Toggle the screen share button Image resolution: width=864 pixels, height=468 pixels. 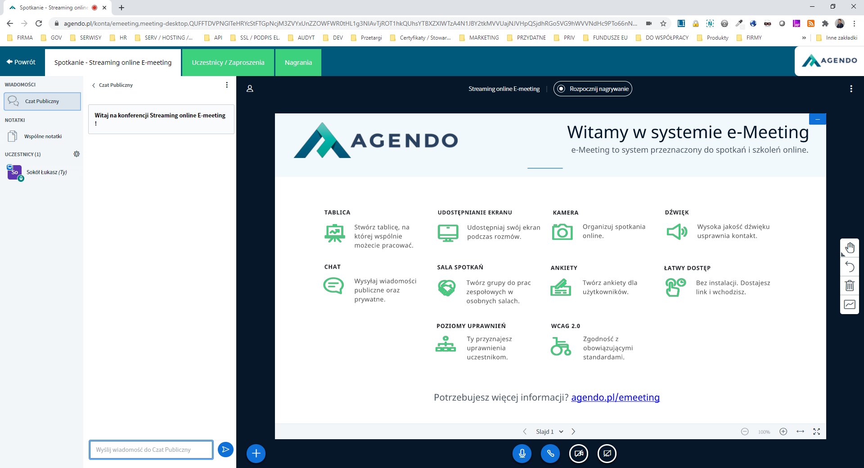(607, 454)
